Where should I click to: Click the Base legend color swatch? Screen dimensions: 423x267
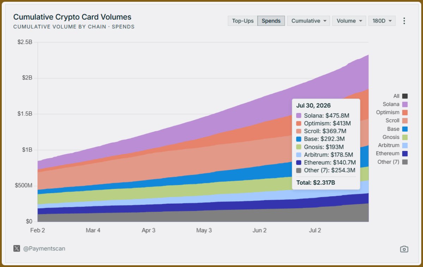pyautogui.click(x=405, y=129)
